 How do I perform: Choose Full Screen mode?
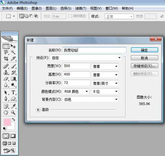point(14,143)
